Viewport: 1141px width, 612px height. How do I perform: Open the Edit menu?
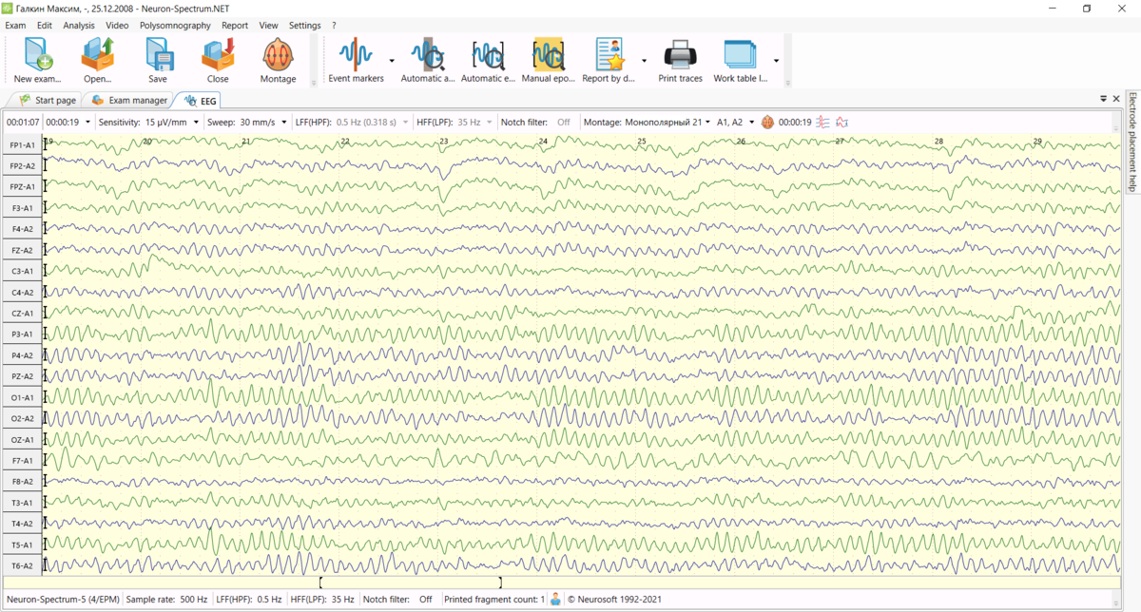[x=45, y=26]
